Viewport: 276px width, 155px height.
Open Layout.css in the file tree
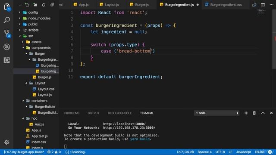[x=46, y=89]
